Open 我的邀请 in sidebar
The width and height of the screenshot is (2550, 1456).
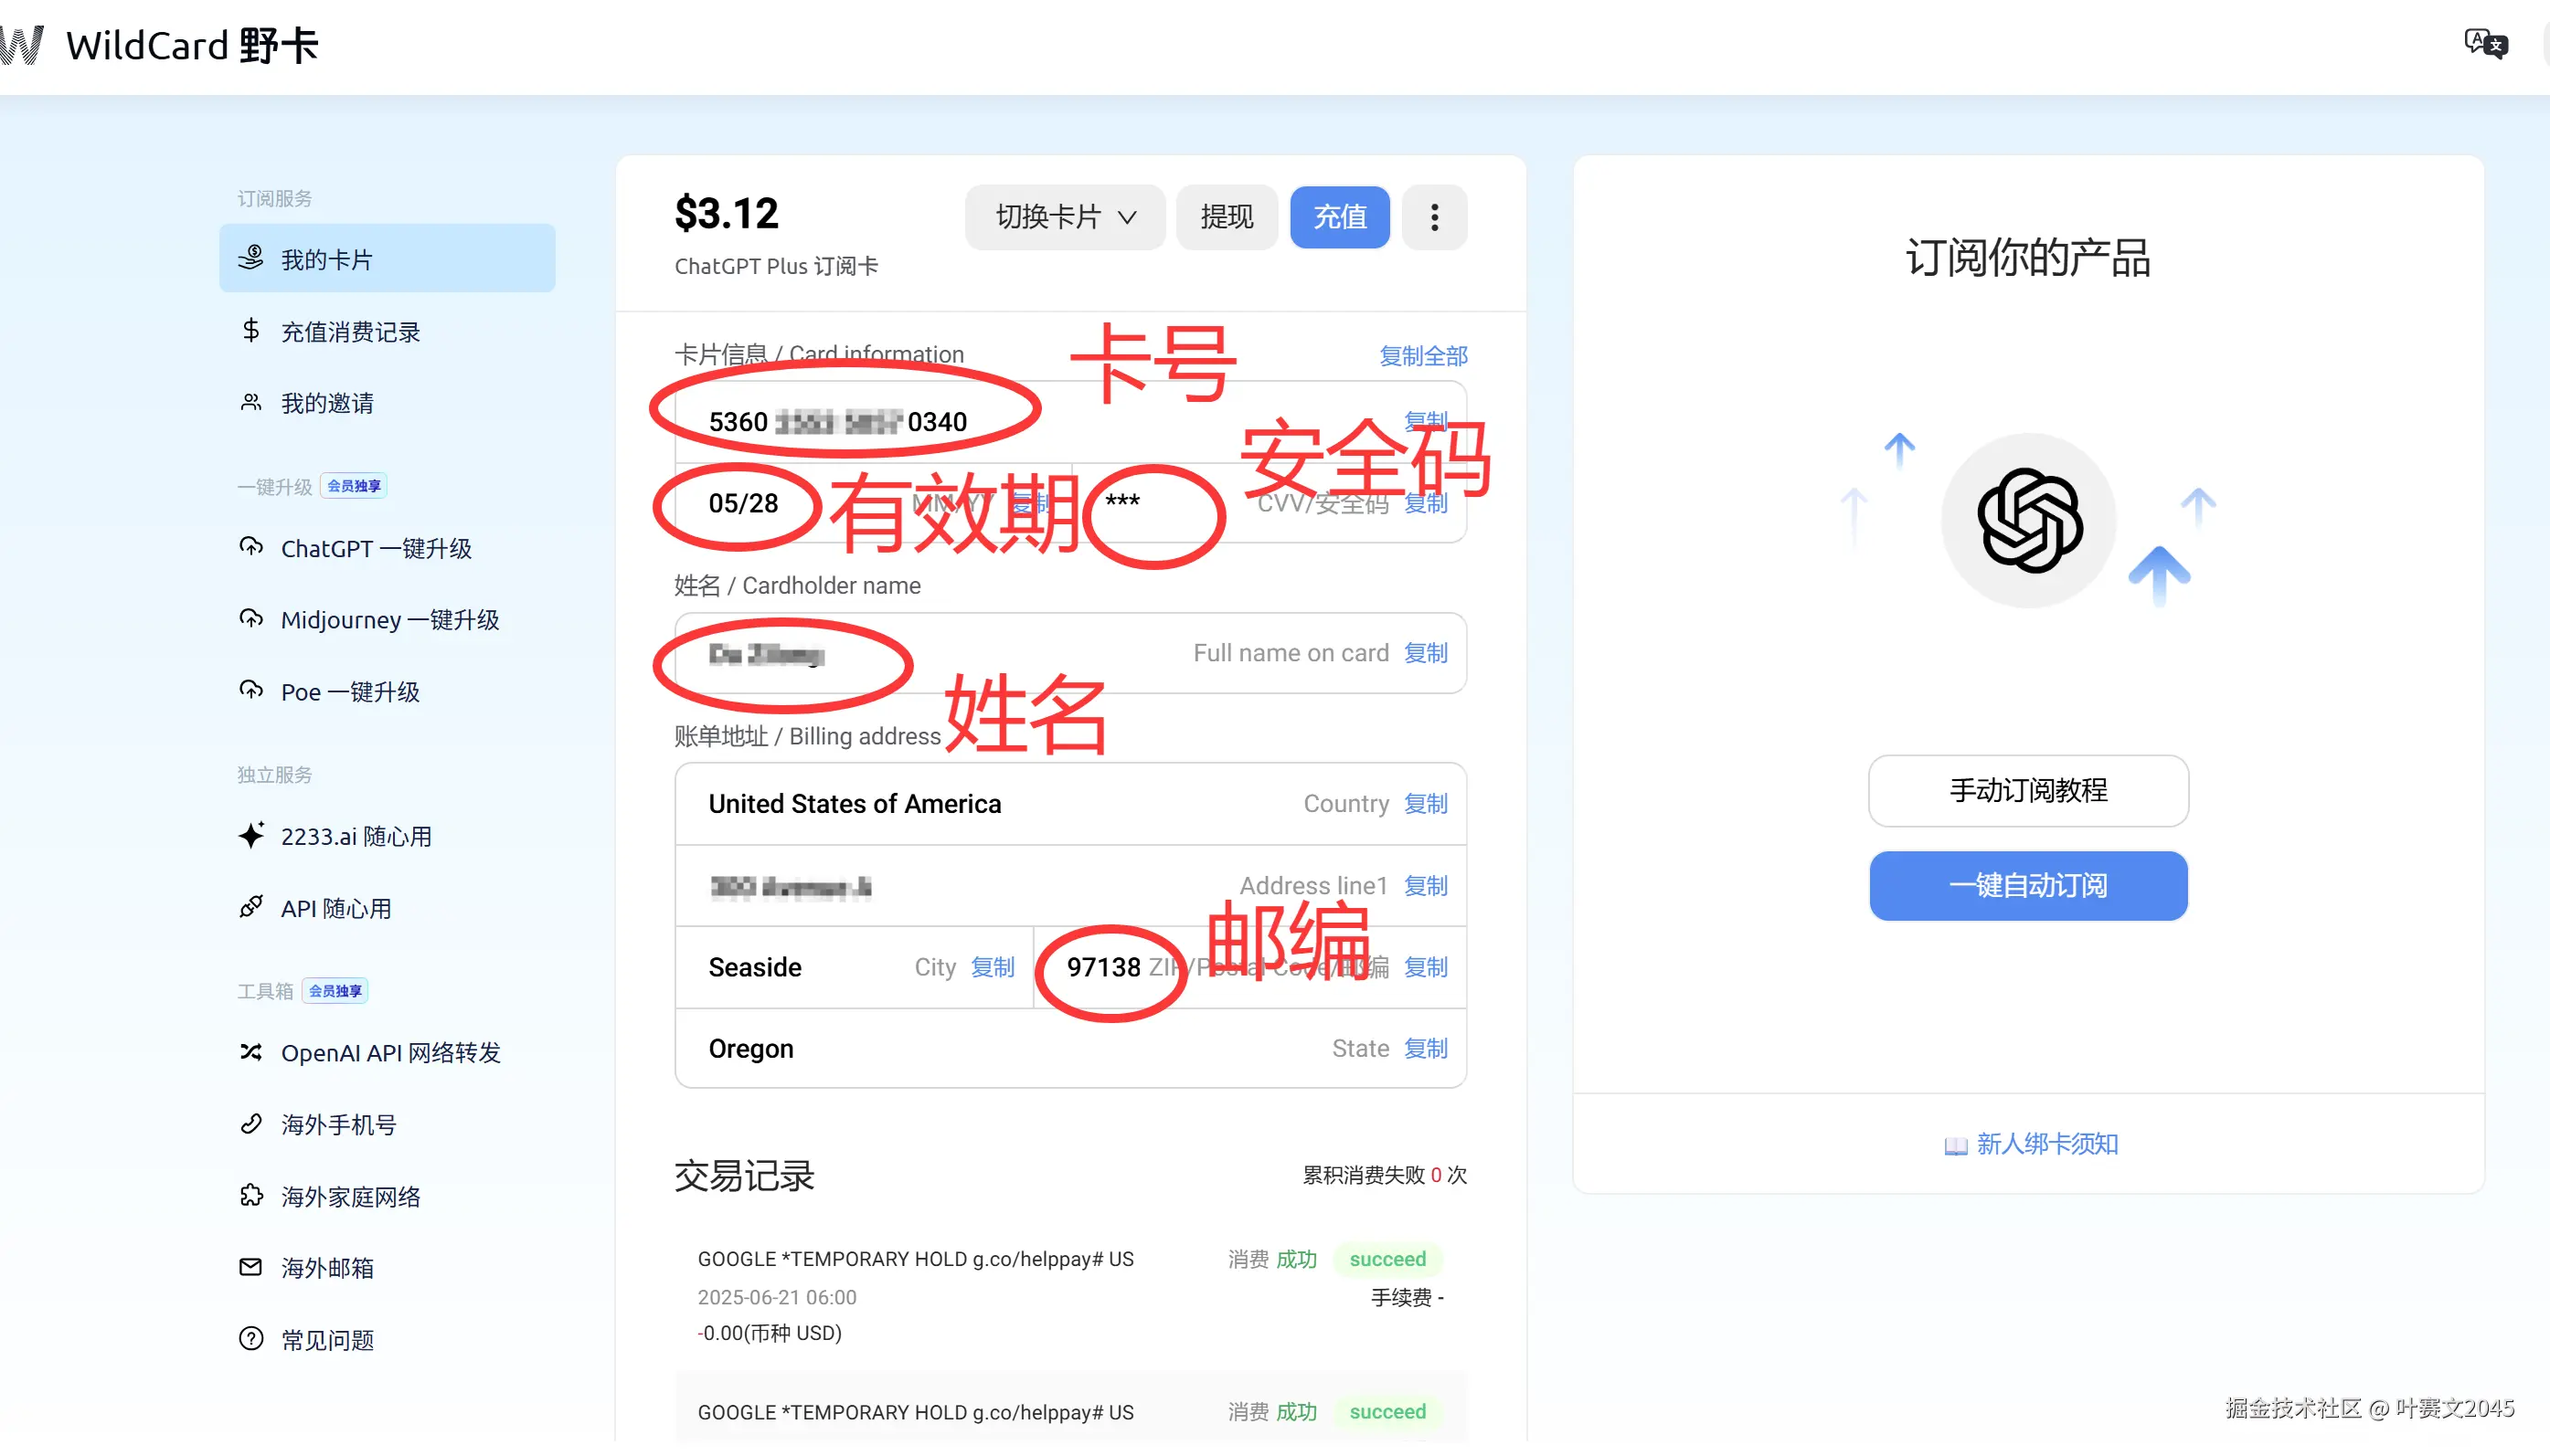click(x=326, y=403)
